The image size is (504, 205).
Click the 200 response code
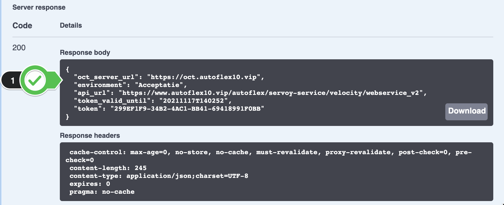tap(19, 47)
